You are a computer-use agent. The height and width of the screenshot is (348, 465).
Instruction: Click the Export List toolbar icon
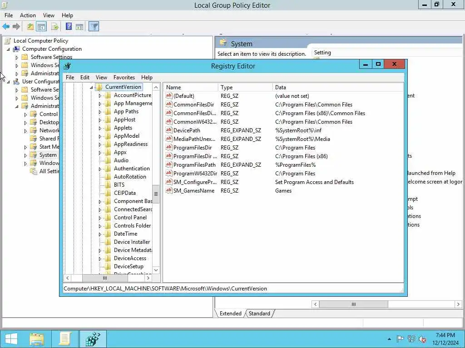(x=55, y=27)
